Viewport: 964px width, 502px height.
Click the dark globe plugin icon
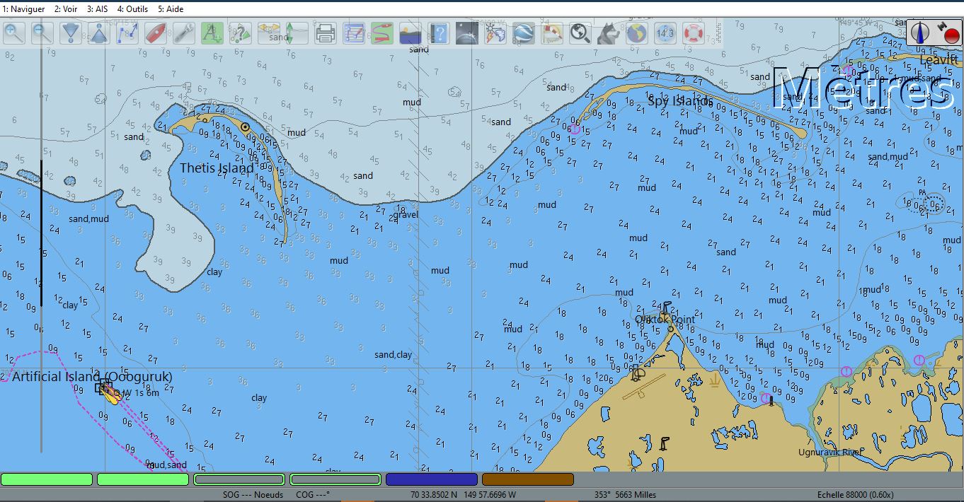[467, 33]
